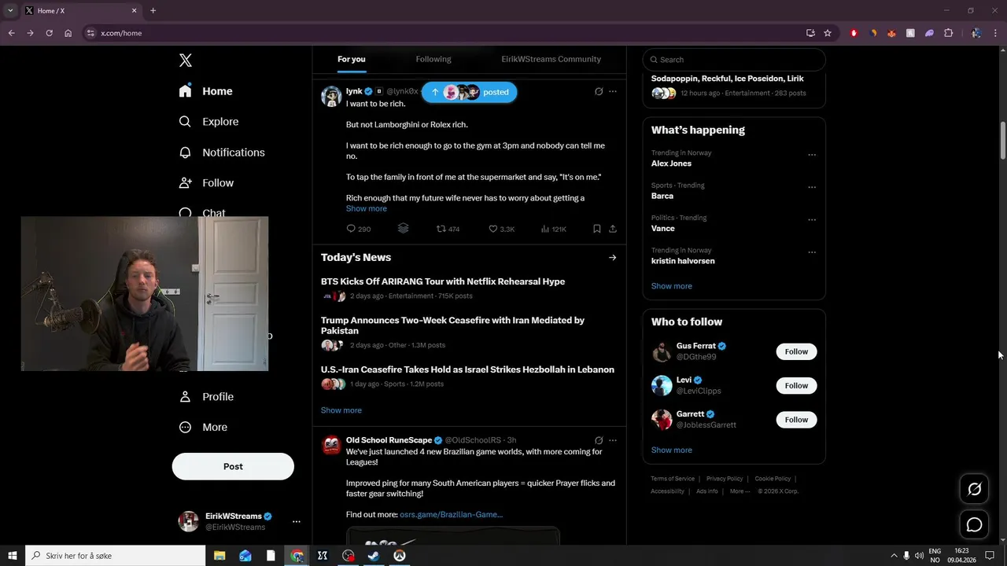Open options for Barca trend

click(812, 187)
